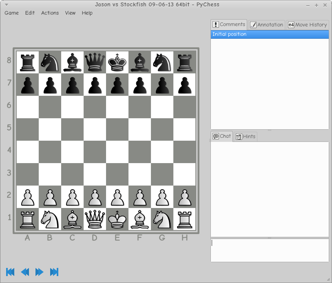This screenshot has width=332, height=283.
Task: Jump to the last move of the game
Action: click(54, 272)
